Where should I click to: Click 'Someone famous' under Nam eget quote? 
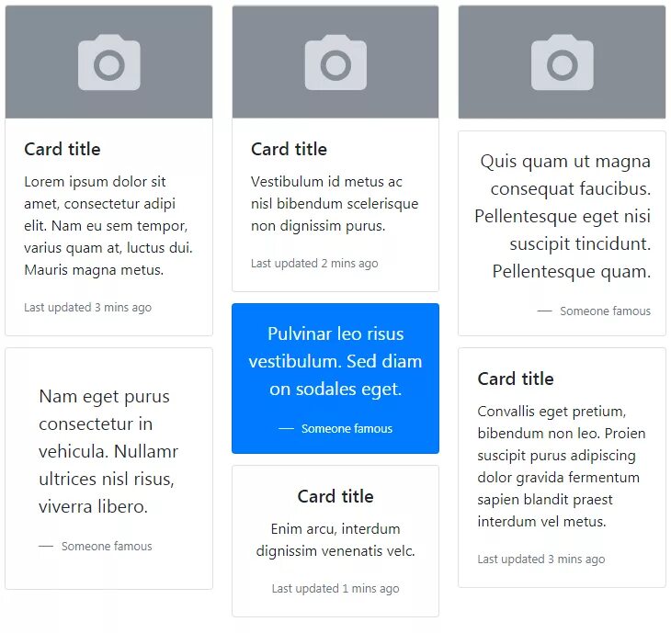[107, 546]
